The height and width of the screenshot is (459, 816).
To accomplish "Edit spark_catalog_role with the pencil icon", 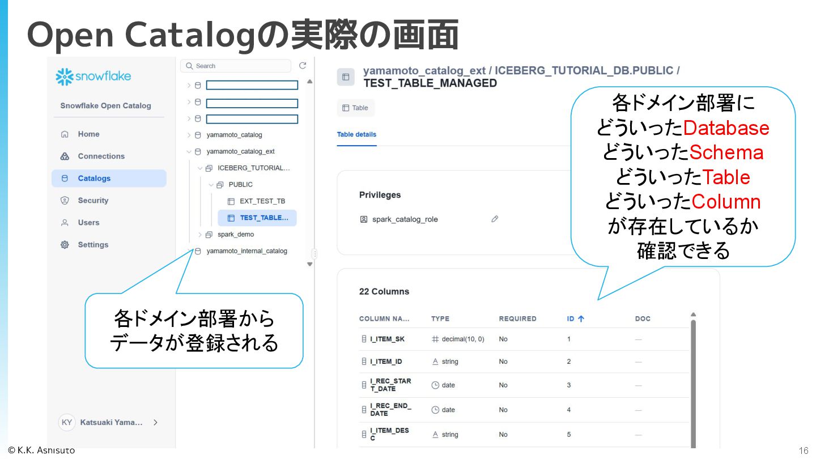I will point(495,219).
